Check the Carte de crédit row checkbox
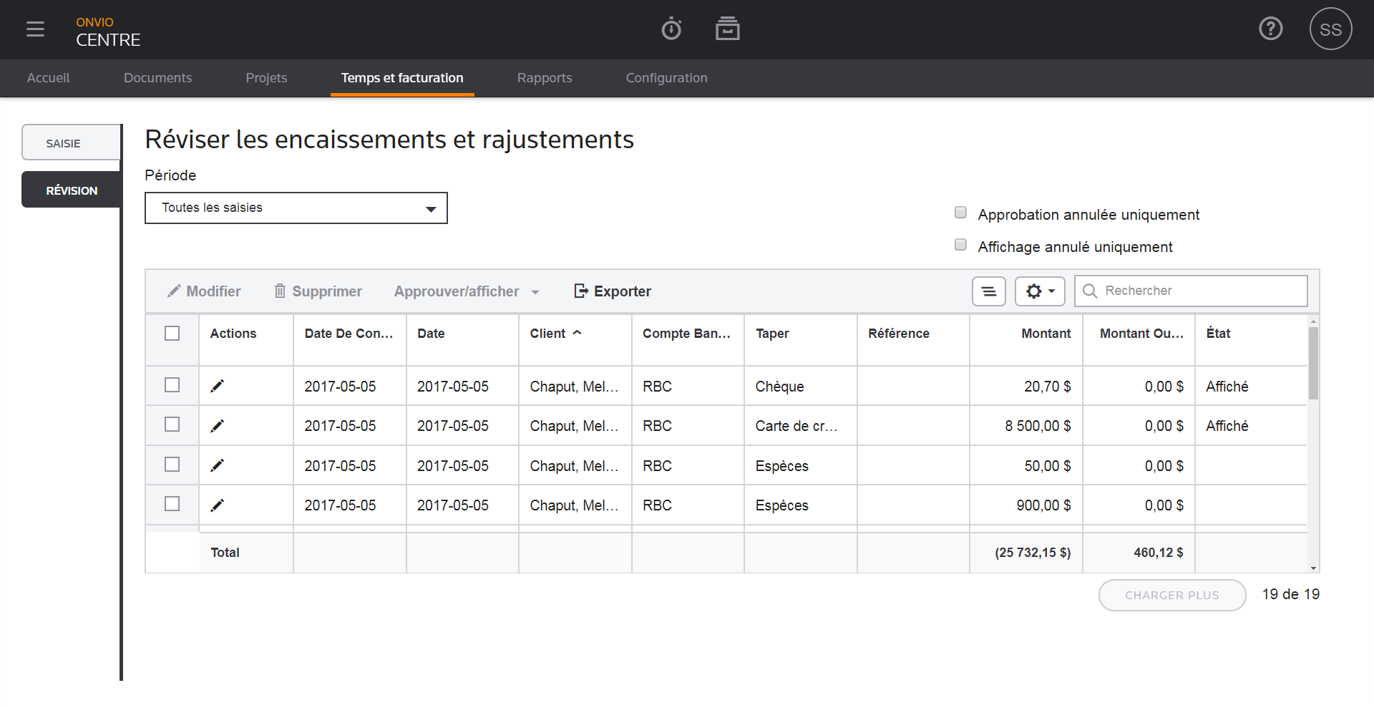This screenshot has height=708, width=1374. click(x=172, y=425)
